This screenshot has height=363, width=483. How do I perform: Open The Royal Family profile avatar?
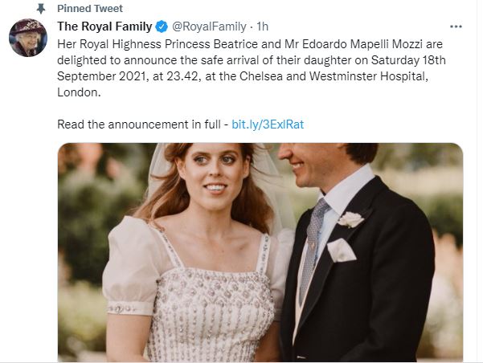coord(29,38)
